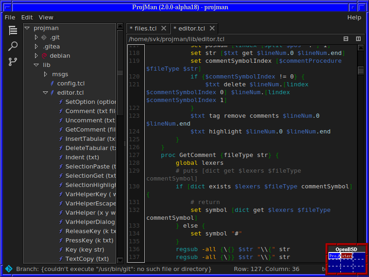Viewport: 369px width, 277px height.
Task: Close the files.tcl tab with its X
Action: tap(164, 28)
